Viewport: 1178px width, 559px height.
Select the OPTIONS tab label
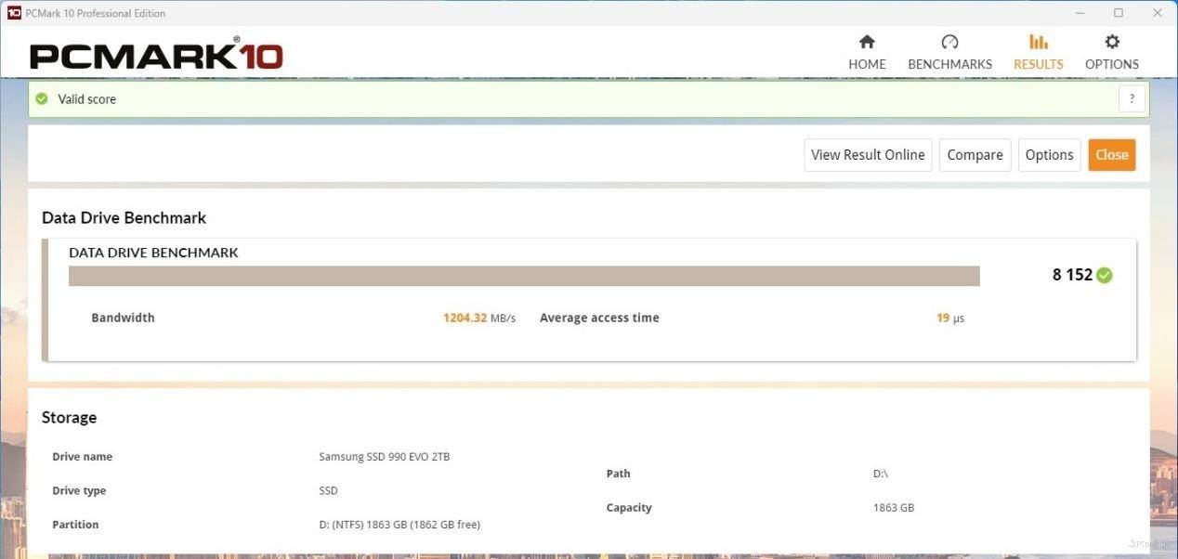pyautogui.click(x=1112, y=64)
